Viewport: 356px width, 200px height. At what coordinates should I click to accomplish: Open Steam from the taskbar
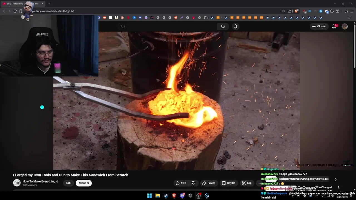[166, 196]
